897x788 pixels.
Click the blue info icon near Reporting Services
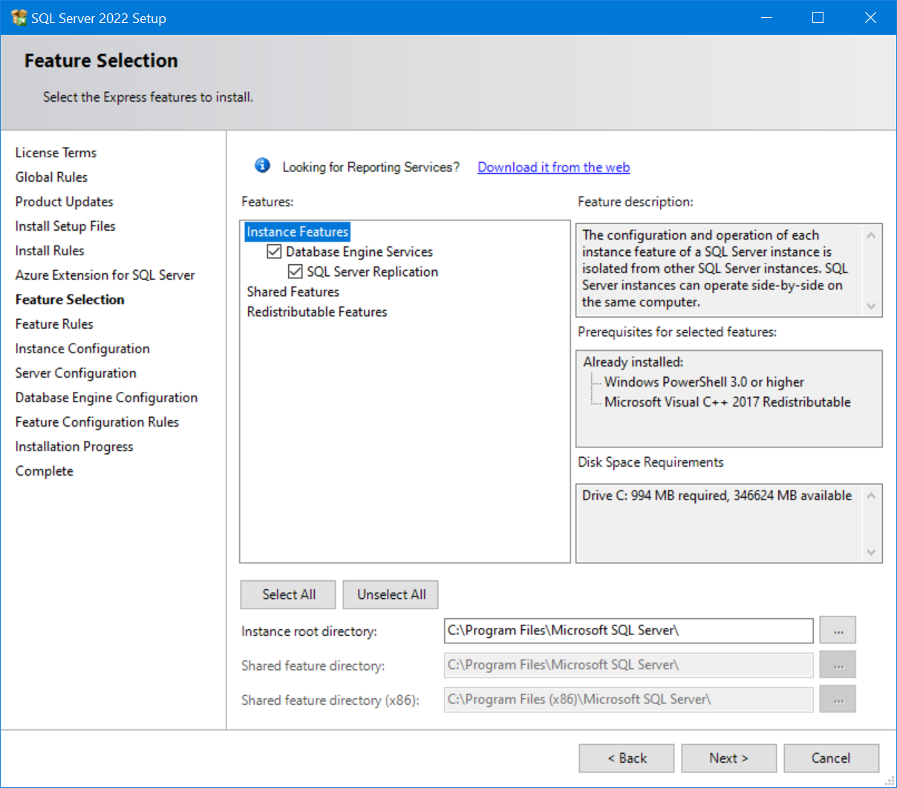point(261,165)
